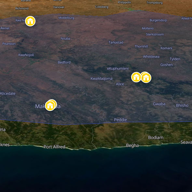Select the Colesberg town label
The image size is (192, 192).
tap(102, 7)
